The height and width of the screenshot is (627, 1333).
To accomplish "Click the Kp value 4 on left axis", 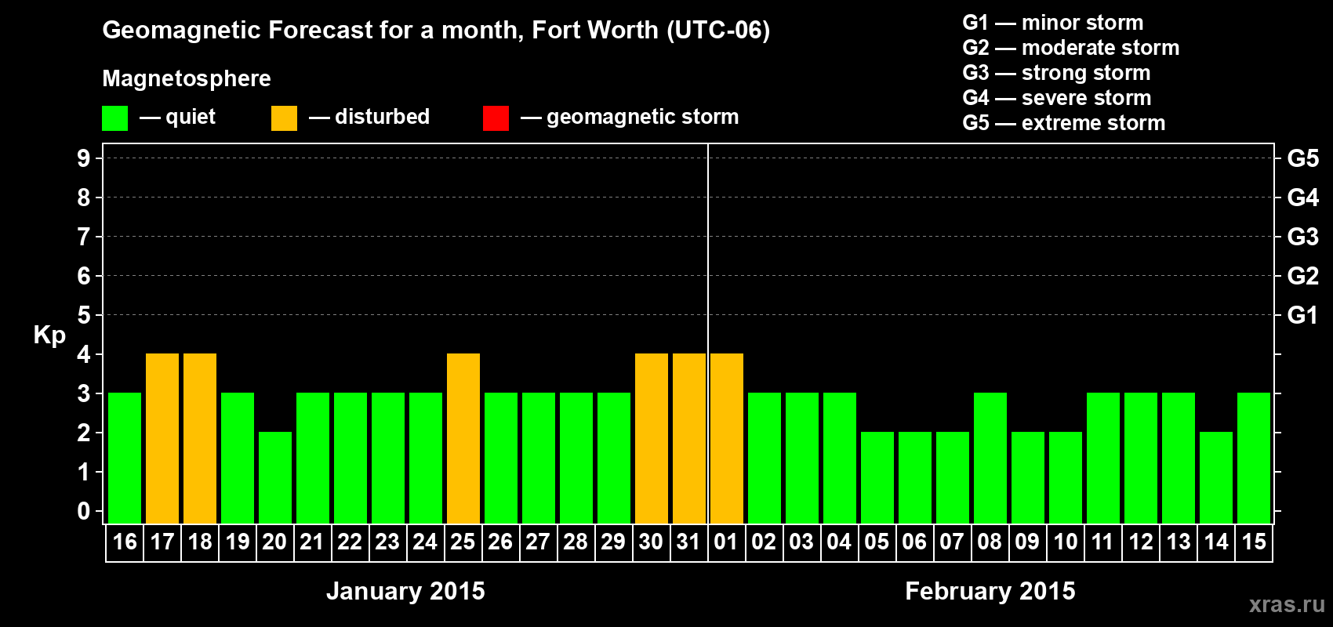I will click(x=84, y=354).
